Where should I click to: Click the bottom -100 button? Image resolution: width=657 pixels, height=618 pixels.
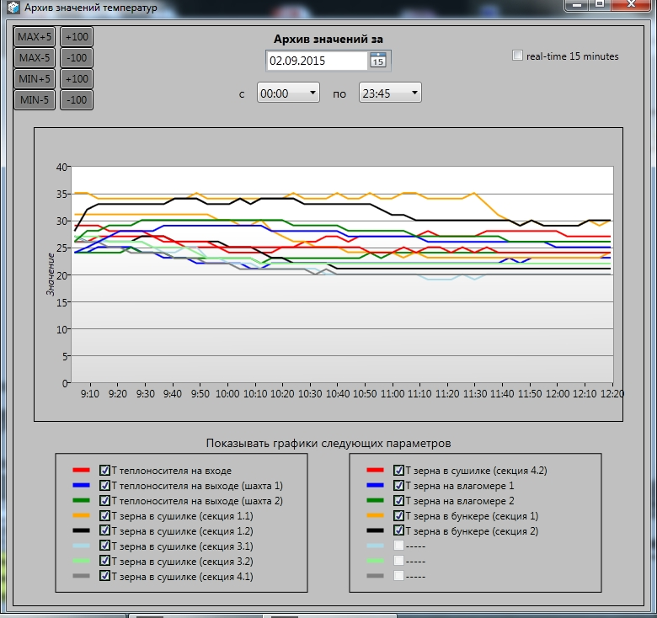click(x=77, y=100)
